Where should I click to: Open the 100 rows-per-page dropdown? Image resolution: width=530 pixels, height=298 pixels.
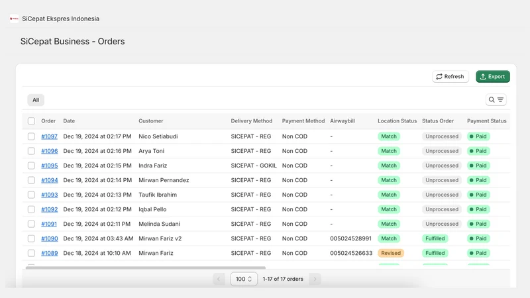pyautogui.click(x=244, y=279)
